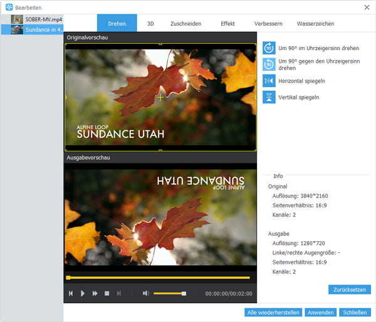376x322 pixels.
Task: Click the 'Ausgabevorschau' header label
Action: [88, 158]
